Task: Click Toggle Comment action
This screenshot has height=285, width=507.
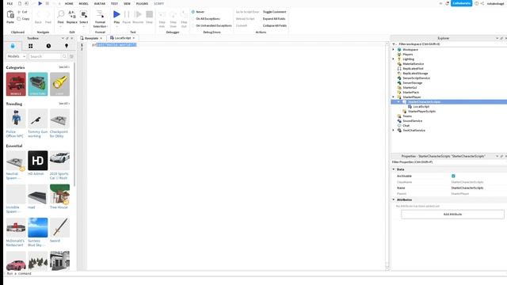Action: tap(275, 12)
